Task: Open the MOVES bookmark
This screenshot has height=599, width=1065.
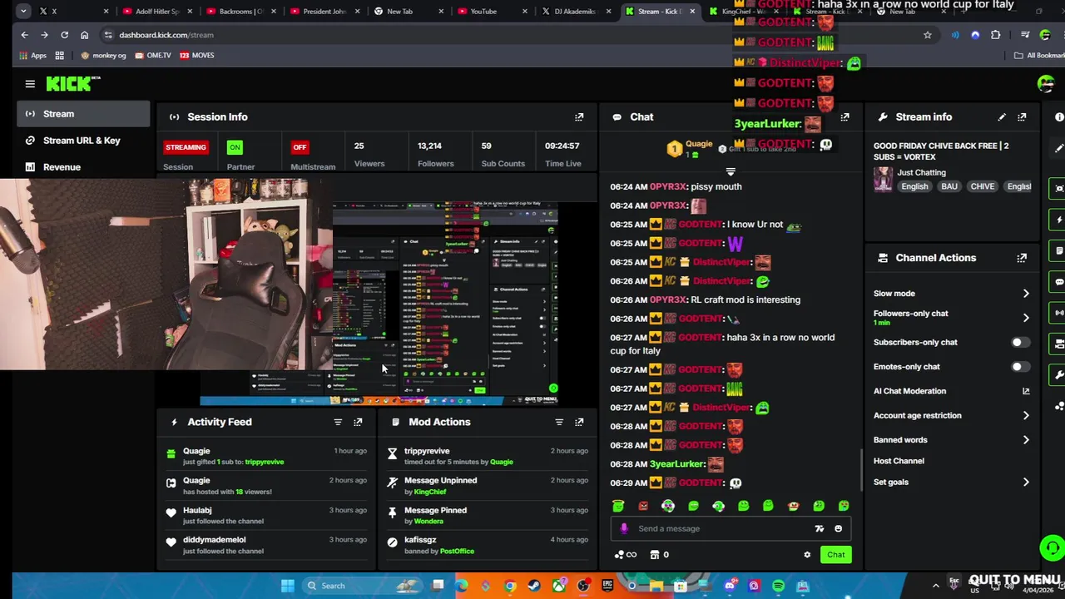Action: [196, 56]
